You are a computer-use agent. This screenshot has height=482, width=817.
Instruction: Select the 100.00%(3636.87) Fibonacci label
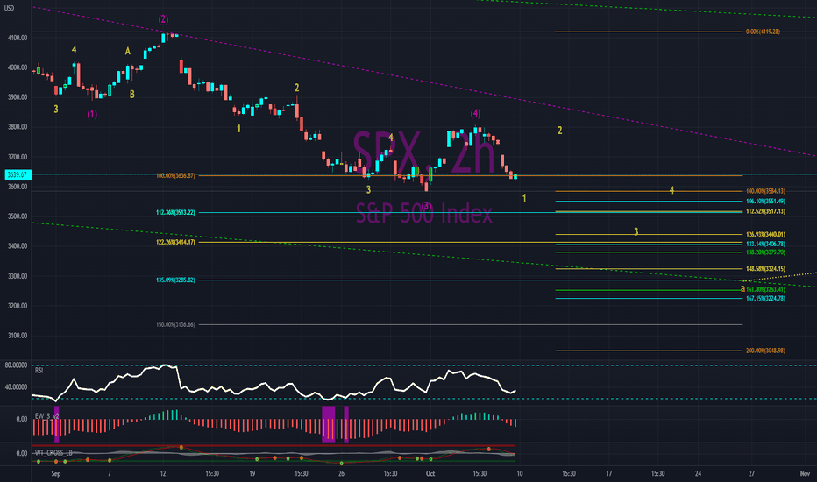(x=175, y=175)
